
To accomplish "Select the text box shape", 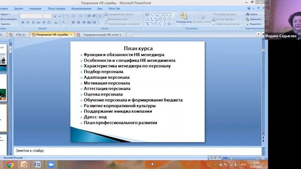I will click(147, 15).
